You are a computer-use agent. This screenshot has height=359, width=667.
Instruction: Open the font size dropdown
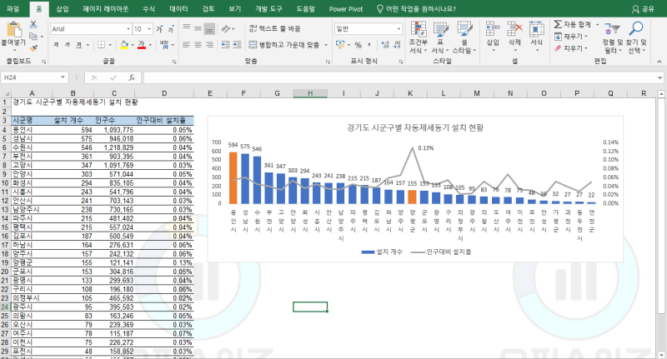(x=149, y=29)
